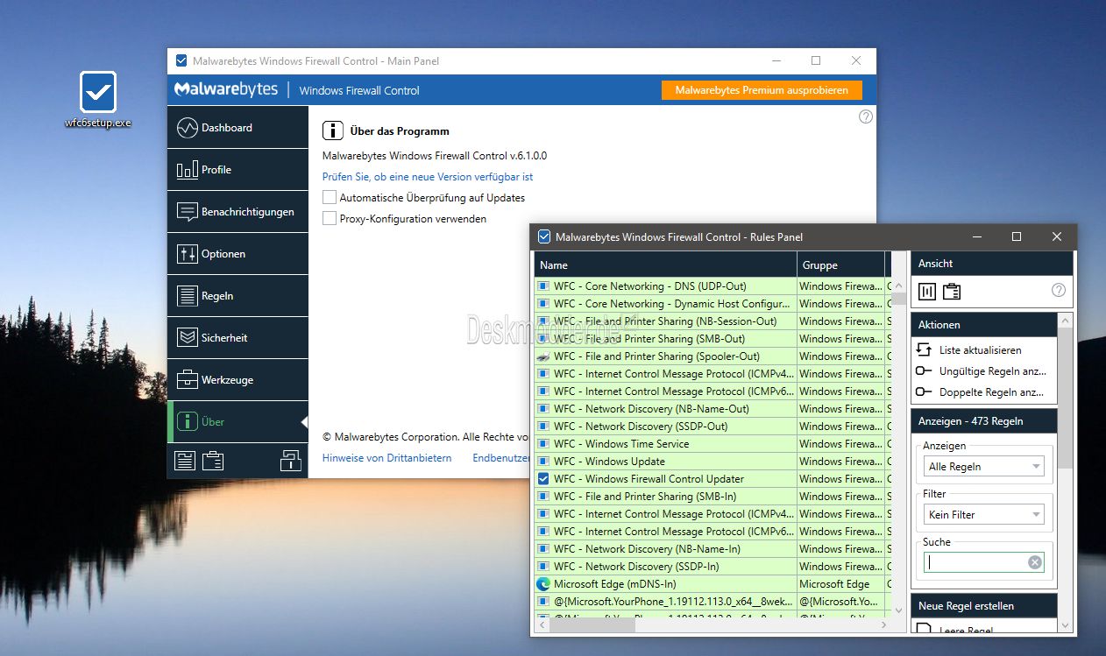The width and height of the screenshot is (1106, 656).
Task: Click the rule icon of WFC - Windows Update
Action: click(543, 462)
